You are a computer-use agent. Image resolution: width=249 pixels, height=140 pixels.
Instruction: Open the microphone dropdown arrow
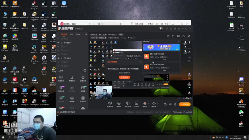tap(148, 104)
